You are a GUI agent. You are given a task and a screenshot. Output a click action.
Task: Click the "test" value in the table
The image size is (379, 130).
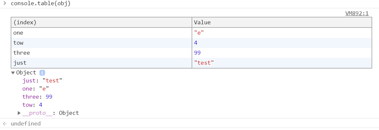pyautogui.click(x=204, y=63)
